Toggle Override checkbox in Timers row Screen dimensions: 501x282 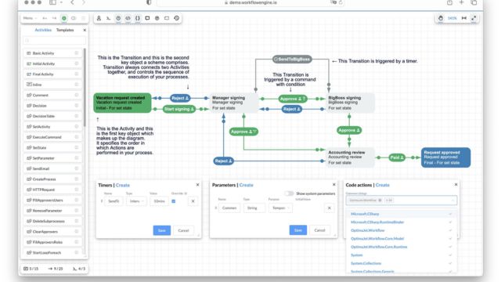tap(174, 201)
